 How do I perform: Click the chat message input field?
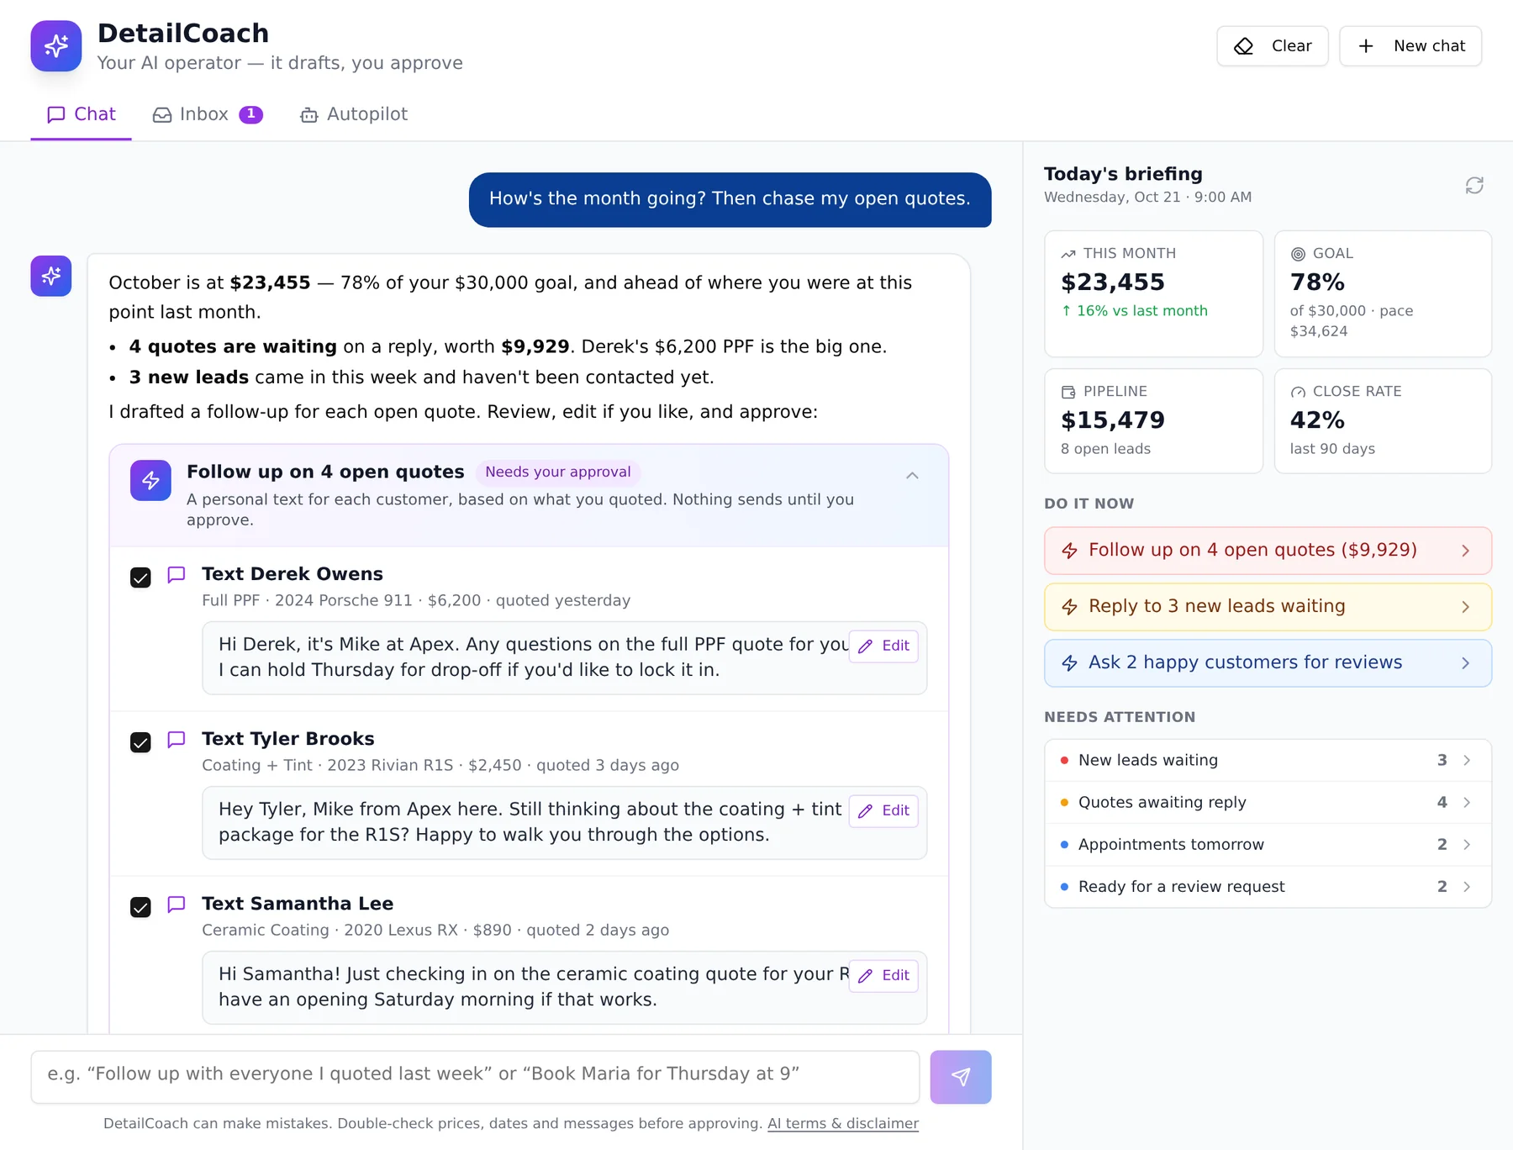tap(475, 1077)
